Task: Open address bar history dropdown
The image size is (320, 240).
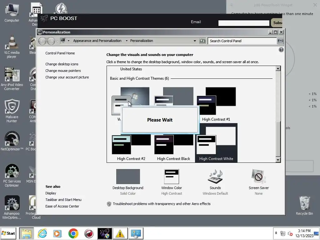Action: click(x=195, y=41)
